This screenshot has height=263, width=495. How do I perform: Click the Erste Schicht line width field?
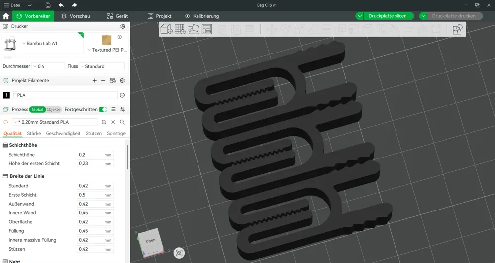tap(95, 195)
